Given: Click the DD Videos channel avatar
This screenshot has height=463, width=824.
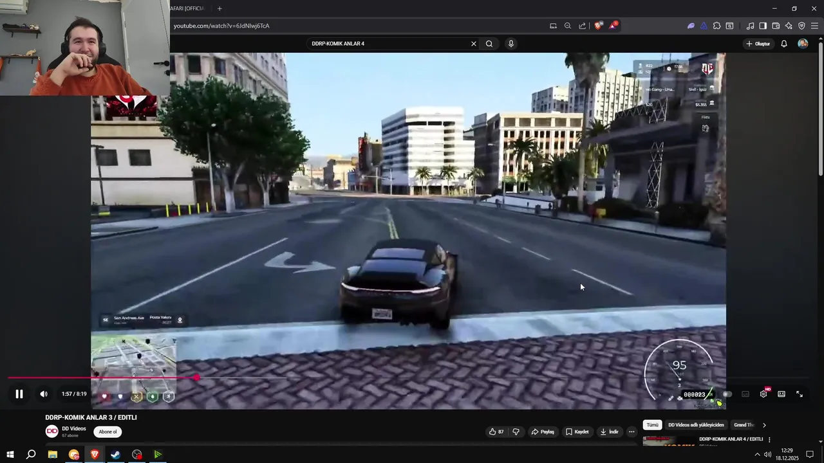Looking at the screenshot, I should pyautogui.click(x=51, y=431).
